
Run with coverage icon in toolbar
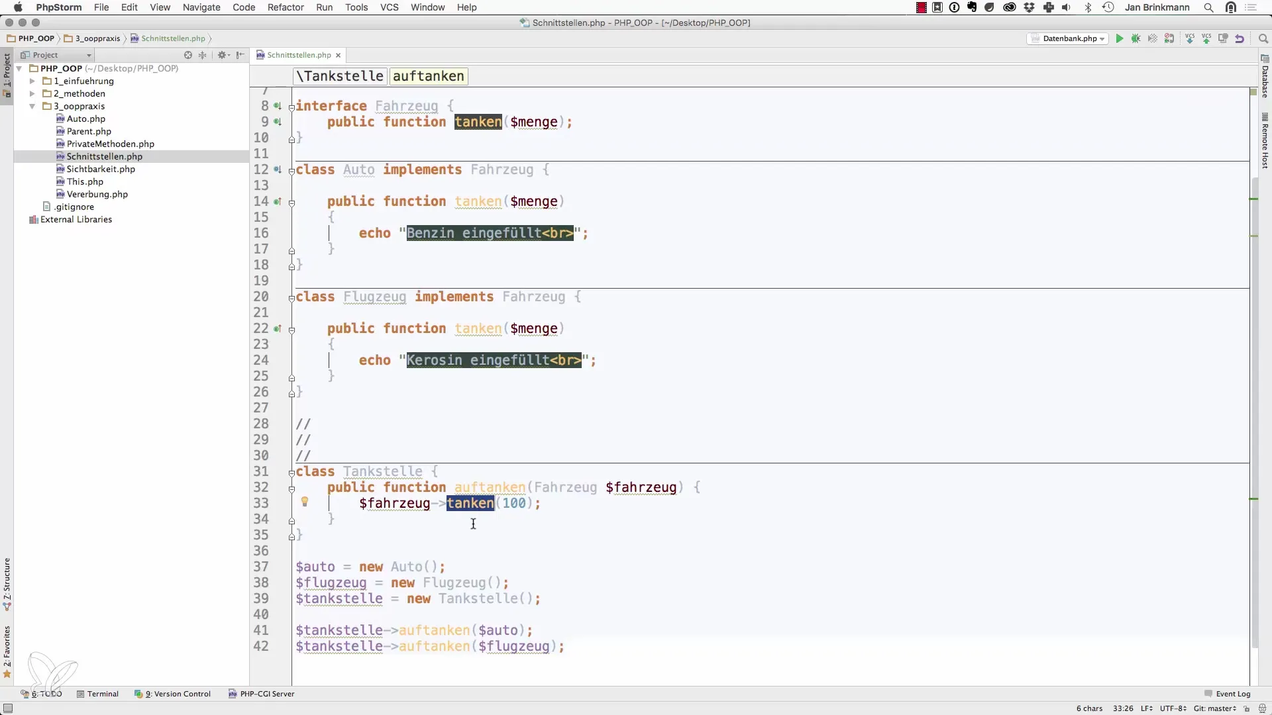tap(1153, 39)
